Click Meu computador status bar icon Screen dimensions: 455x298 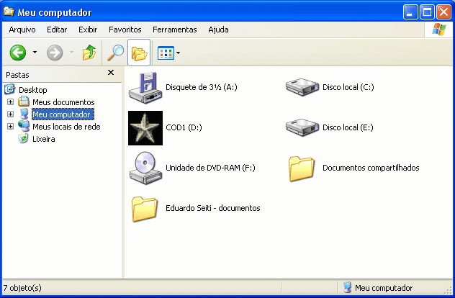[347, 287]
